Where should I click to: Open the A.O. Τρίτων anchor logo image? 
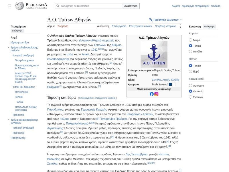pyautogui.click(x=154, y=54)
